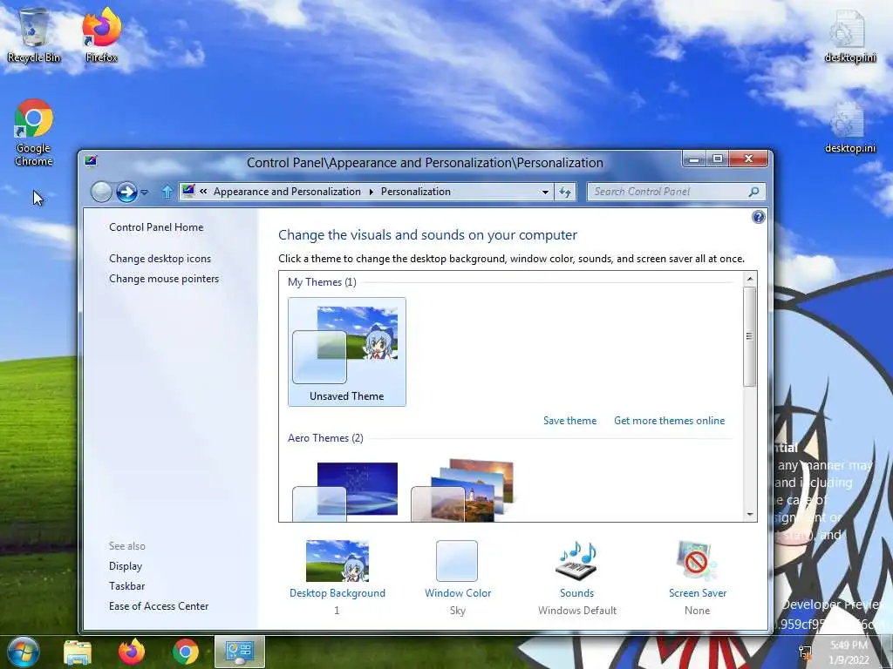
Task: Select the lower desktop.ini file icon
Action: click(849, 127)
